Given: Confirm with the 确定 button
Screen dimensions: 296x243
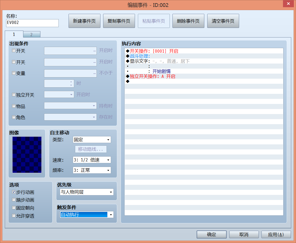Looking at the screenshot, I should click(212, 234).
